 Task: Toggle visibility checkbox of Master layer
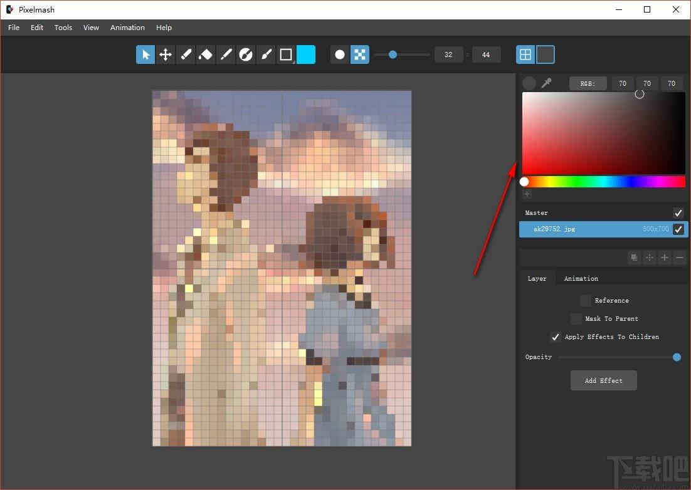(678, 213)
